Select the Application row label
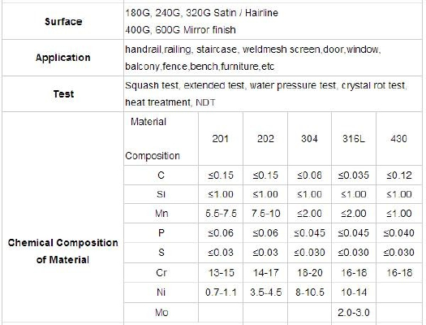426x325 pixels. (x=63, y=58)
